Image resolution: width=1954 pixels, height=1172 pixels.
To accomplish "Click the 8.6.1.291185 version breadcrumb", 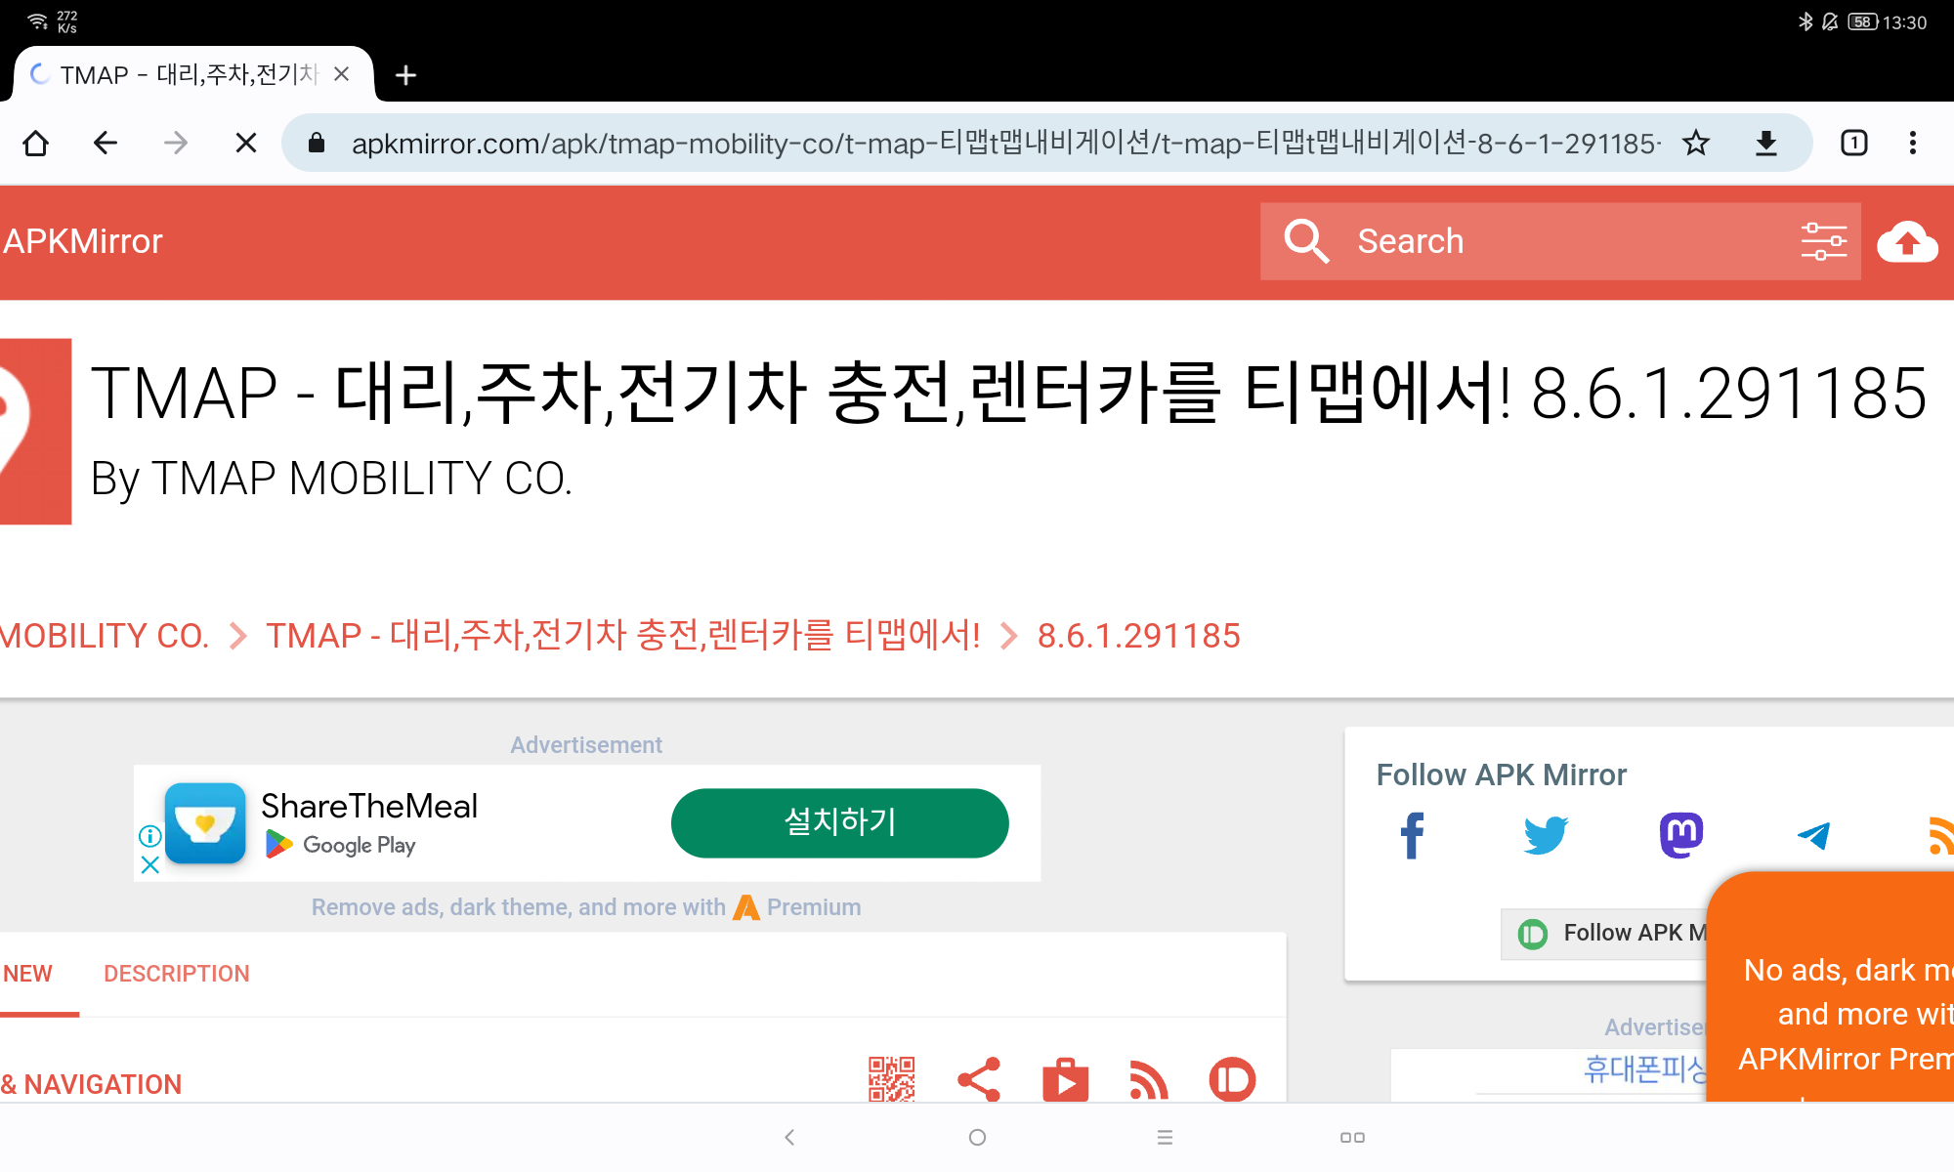I will (1138, 636).
